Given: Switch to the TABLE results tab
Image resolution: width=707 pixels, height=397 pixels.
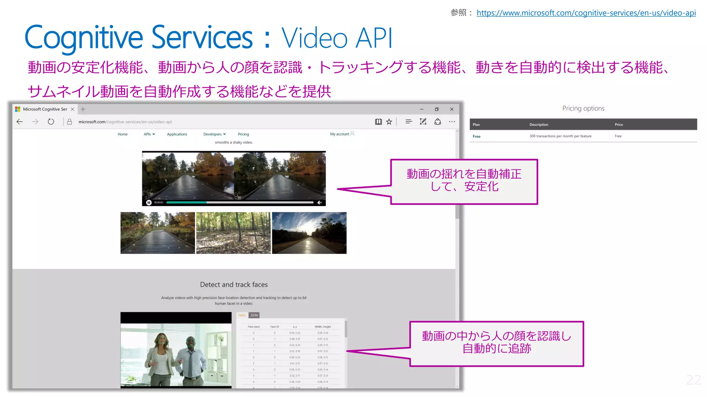Looking at the screenshot, I should 242,315.
